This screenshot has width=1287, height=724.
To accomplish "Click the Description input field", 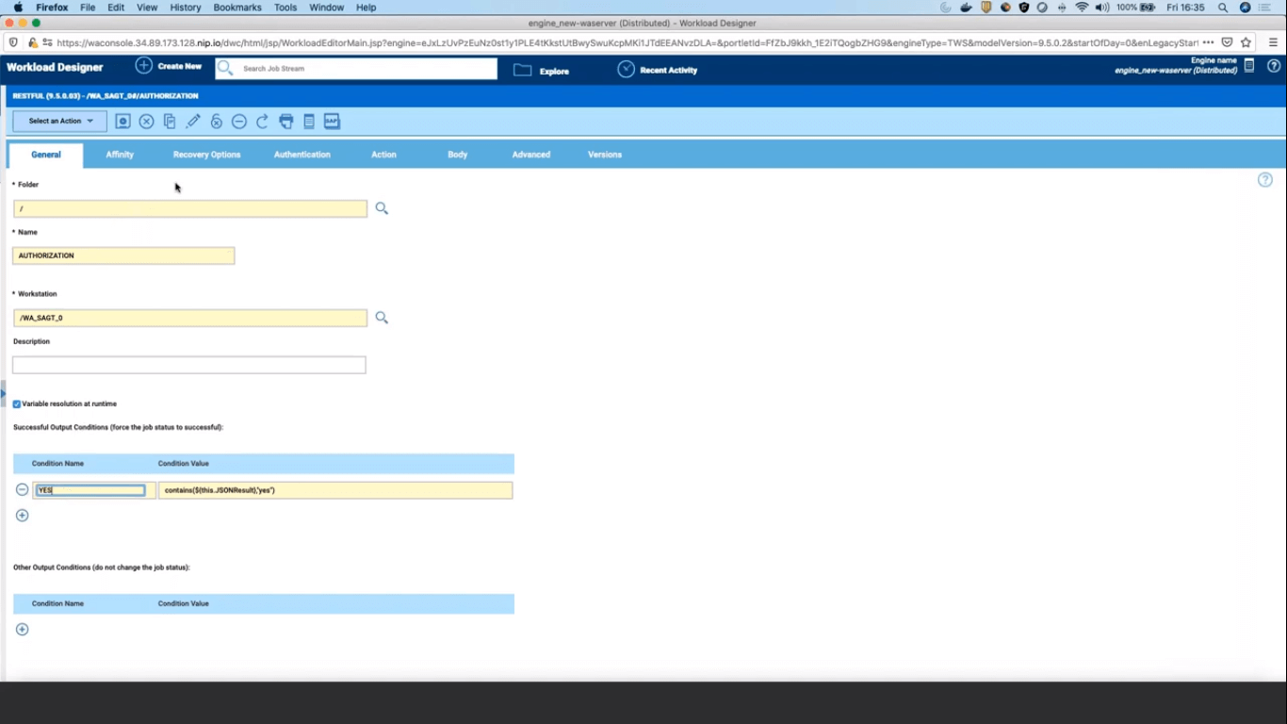I will [x=188, y=365].
